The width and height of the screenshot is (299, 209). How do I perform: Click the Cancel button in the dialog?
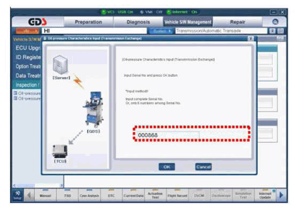coord(203,167)
